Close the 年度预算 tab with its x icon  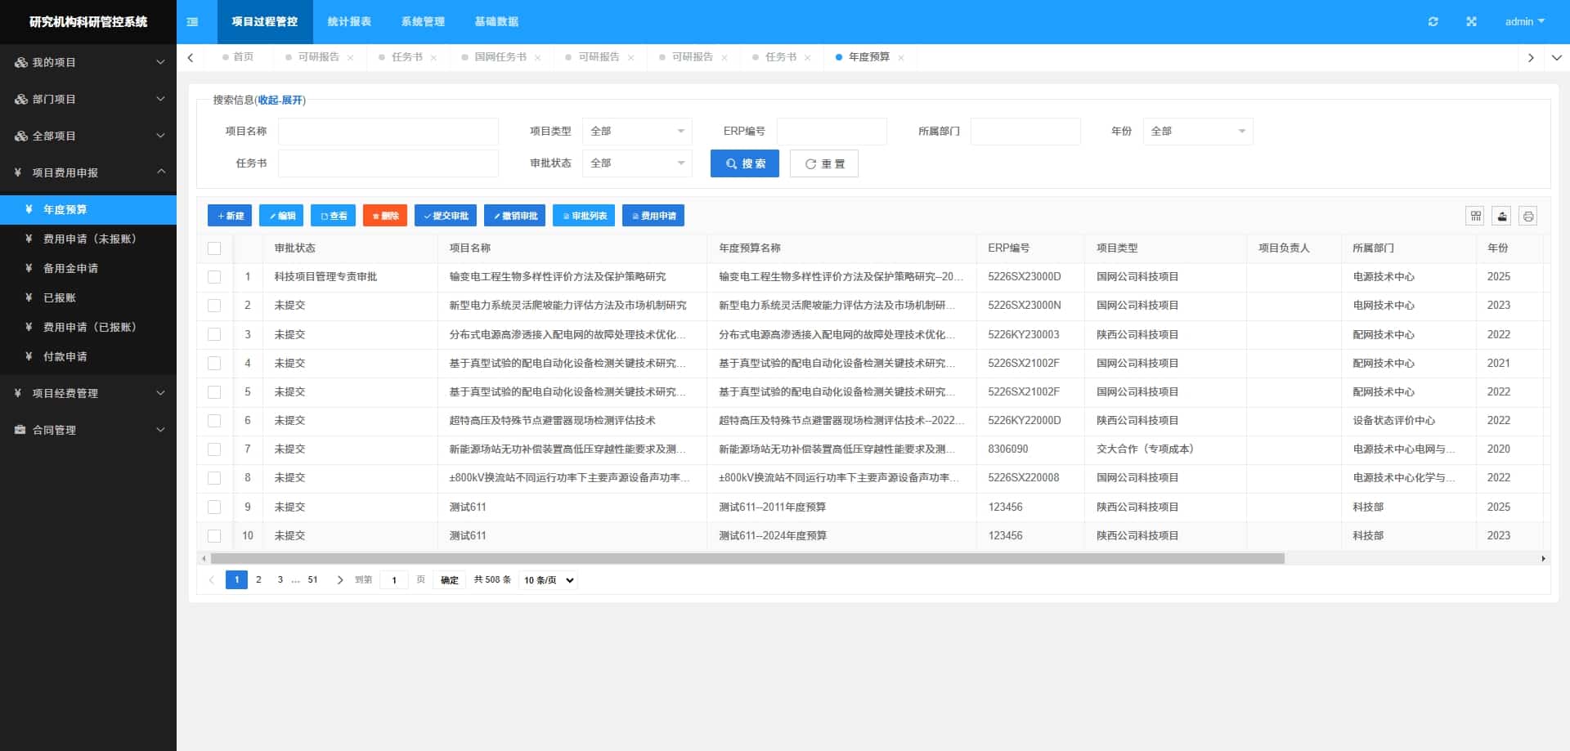900,58
